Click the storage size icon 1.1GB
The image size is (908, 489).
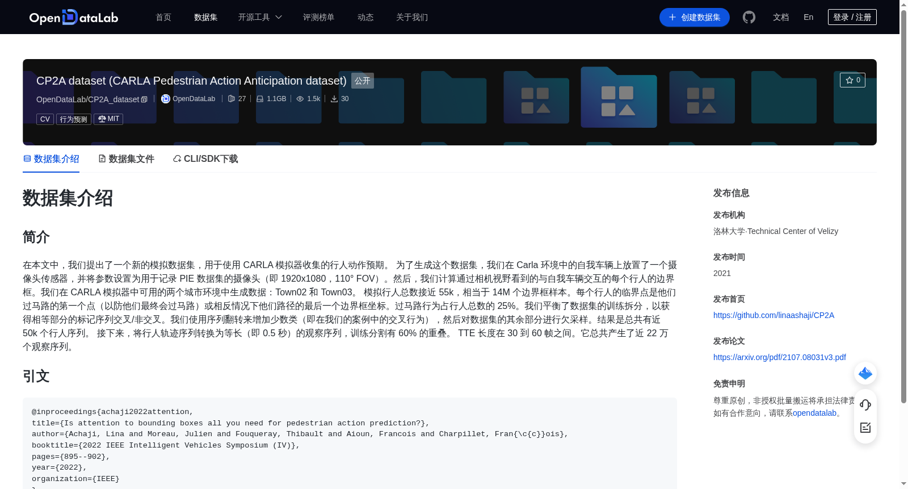[x=260, y=99]
